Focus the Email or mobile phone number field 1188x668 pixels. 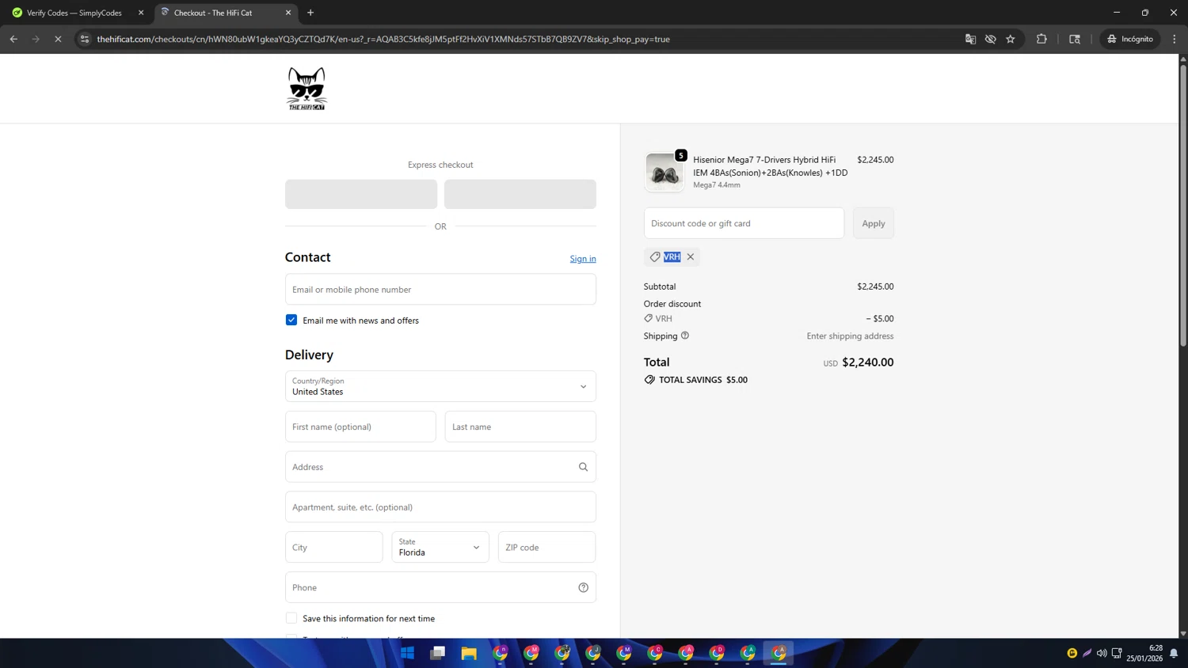pos(440,290)
